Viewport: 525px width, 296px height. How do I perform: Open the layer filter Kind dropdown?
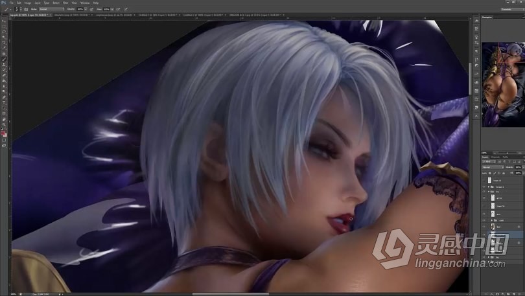click(x=489, y=161)
